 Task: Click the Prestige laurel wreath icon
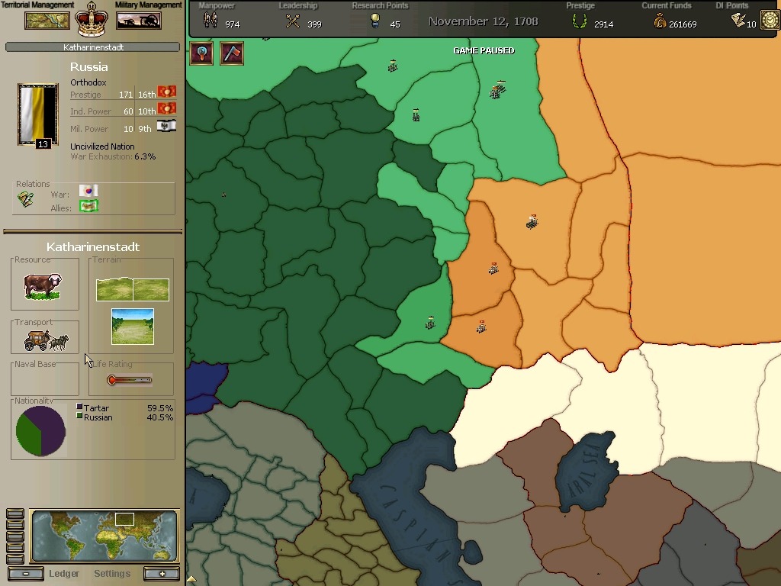(x=580, y=21)
